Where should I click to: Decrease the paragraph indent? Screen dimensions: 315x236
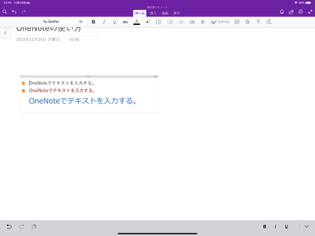pyautogui.click(x=180, y=22)
